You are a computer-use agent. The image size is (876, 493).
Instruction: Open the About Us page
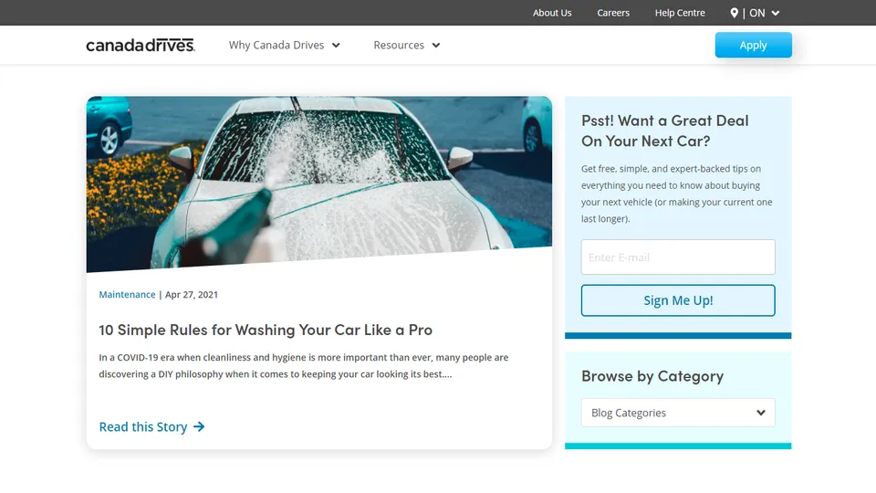[552, 13]
